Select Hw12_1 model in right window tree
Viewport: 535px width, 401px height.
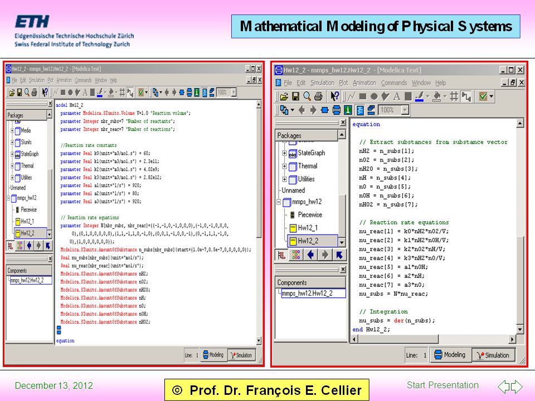[308, 228]
